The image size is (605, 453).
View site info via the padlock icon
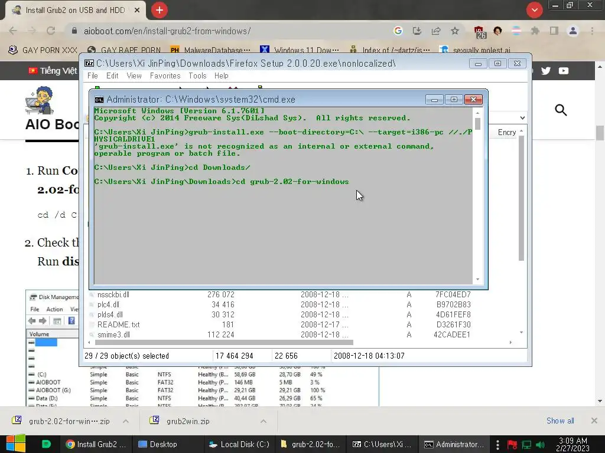click(74, 31)
